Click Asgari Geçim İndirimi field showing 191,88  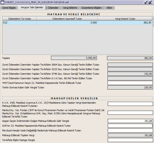point(130,121)
